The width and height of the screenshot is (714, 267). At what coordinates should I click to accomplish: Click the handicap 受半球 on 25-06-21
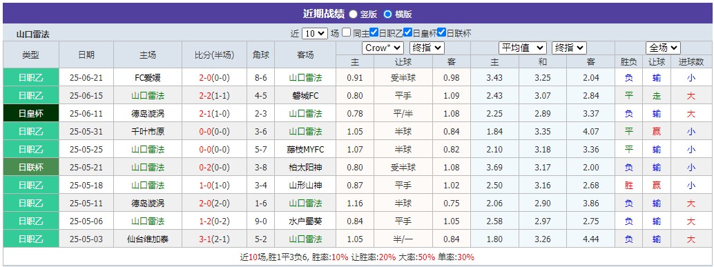(403, 78)
